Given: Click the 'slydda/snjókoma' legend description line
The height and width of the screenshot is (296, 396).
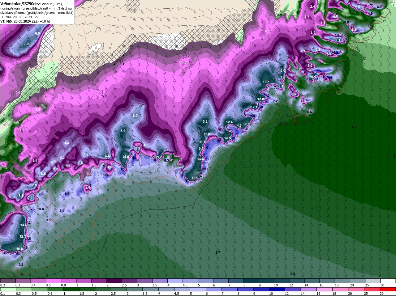Looking at the screenshot, I should 37,13.
